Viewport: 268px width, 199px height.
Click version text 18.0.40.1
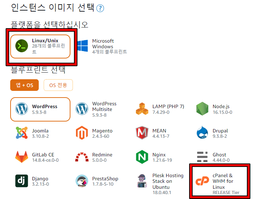[162, 193]
